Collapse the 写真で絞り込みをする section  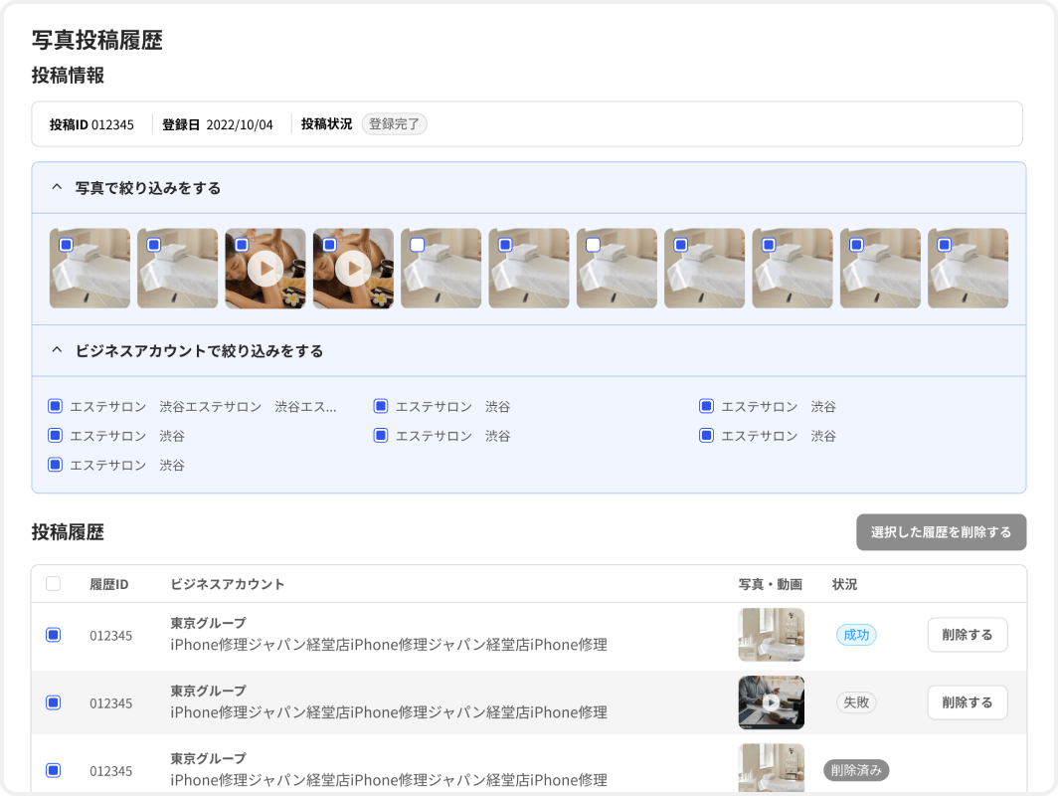click(55, 187)
